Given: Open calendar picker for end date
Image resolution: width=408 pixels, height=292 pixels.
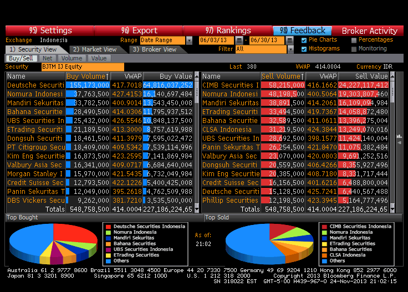Looking at the screenshot, I should [x=289, y=40].
